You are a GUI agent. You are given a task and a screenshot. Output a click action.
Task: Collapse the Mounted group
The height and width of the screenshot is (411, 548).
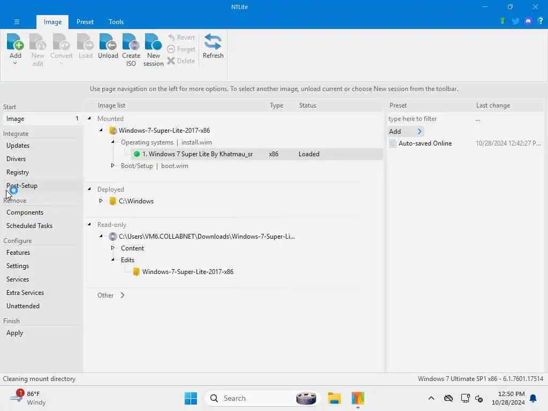[89, 118]
